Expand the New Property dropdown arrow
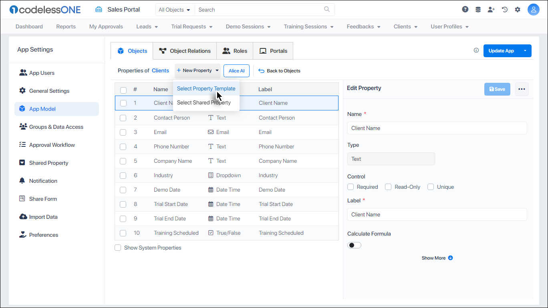This screenshot has width=548, height=308. (217, 70)
